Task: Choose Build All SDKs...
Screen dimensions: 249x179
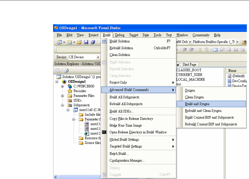Action: point(138,111)
